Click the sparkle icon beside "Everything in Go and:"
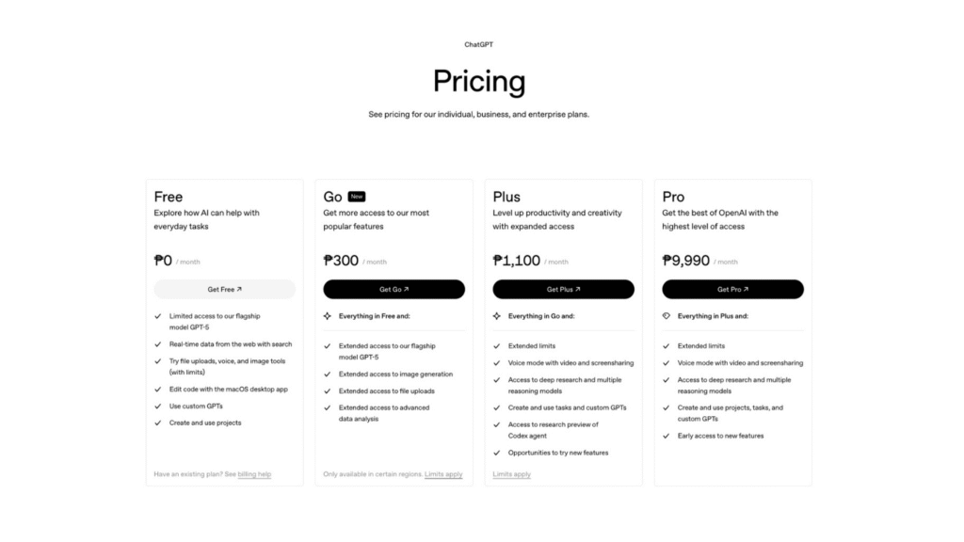 tap(497, 316)
